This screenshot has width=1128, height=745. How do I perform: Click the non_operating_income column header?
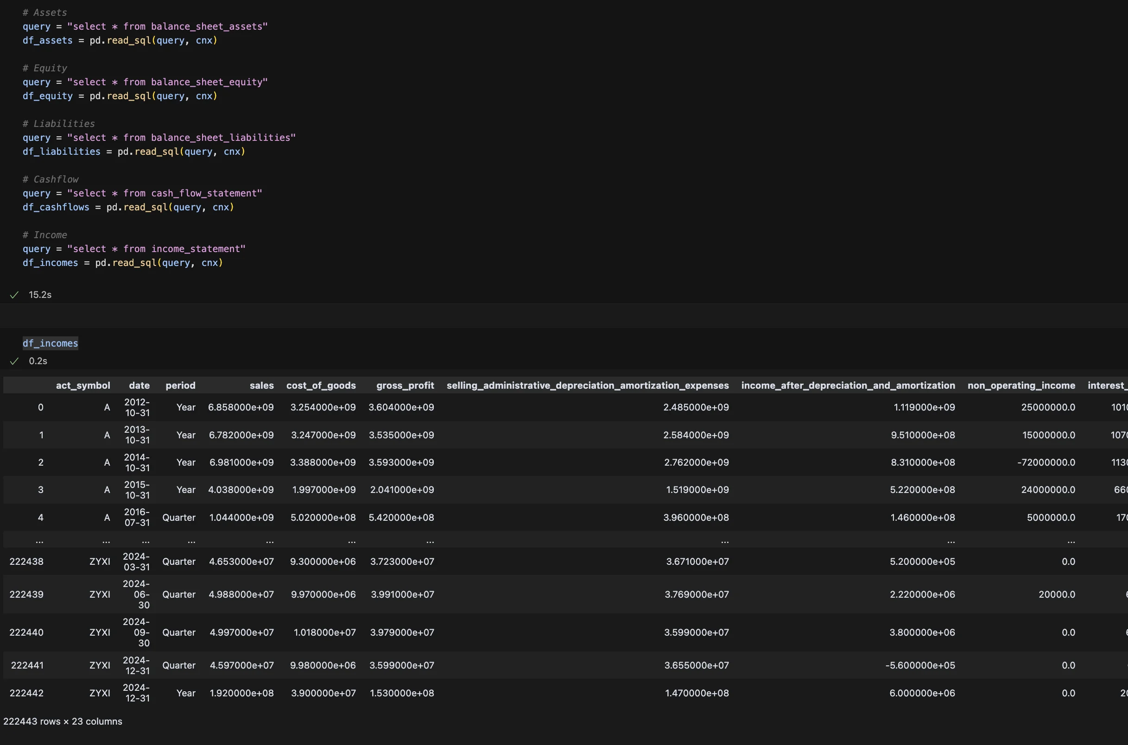1021,385
